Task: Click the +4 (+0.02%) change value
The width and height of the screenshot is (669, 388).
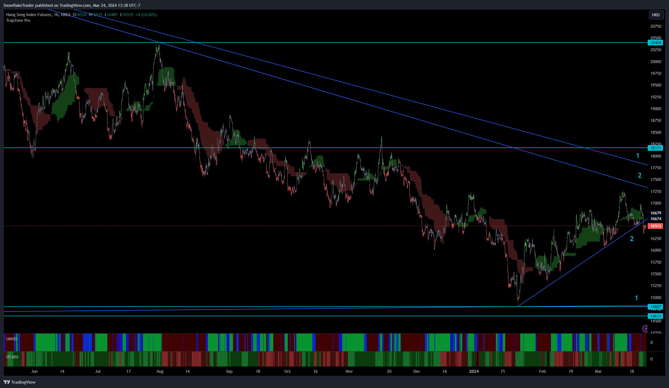Action: [146, 15]
